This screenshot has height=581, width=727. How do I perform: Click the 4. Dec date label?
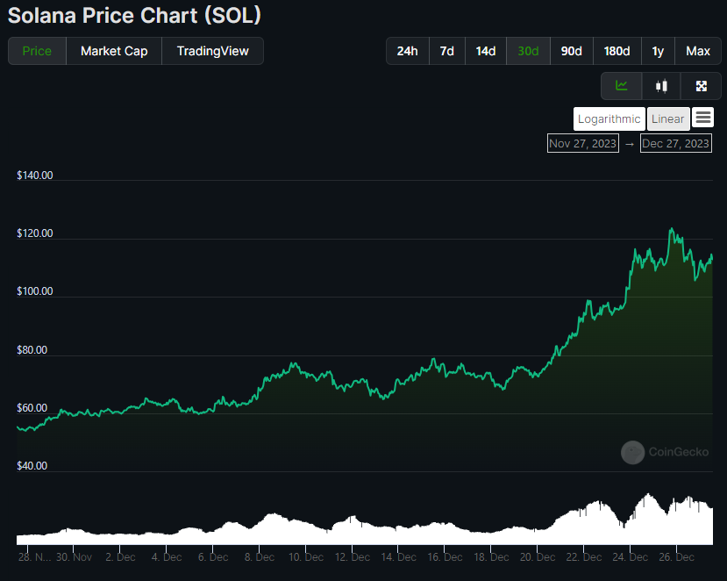click(x=167, y=557)
